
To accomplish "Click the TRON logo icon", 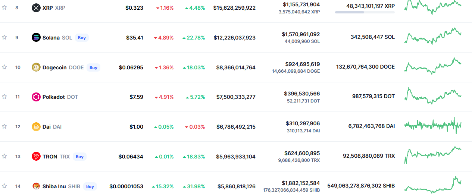I will (x=36, y=157).
